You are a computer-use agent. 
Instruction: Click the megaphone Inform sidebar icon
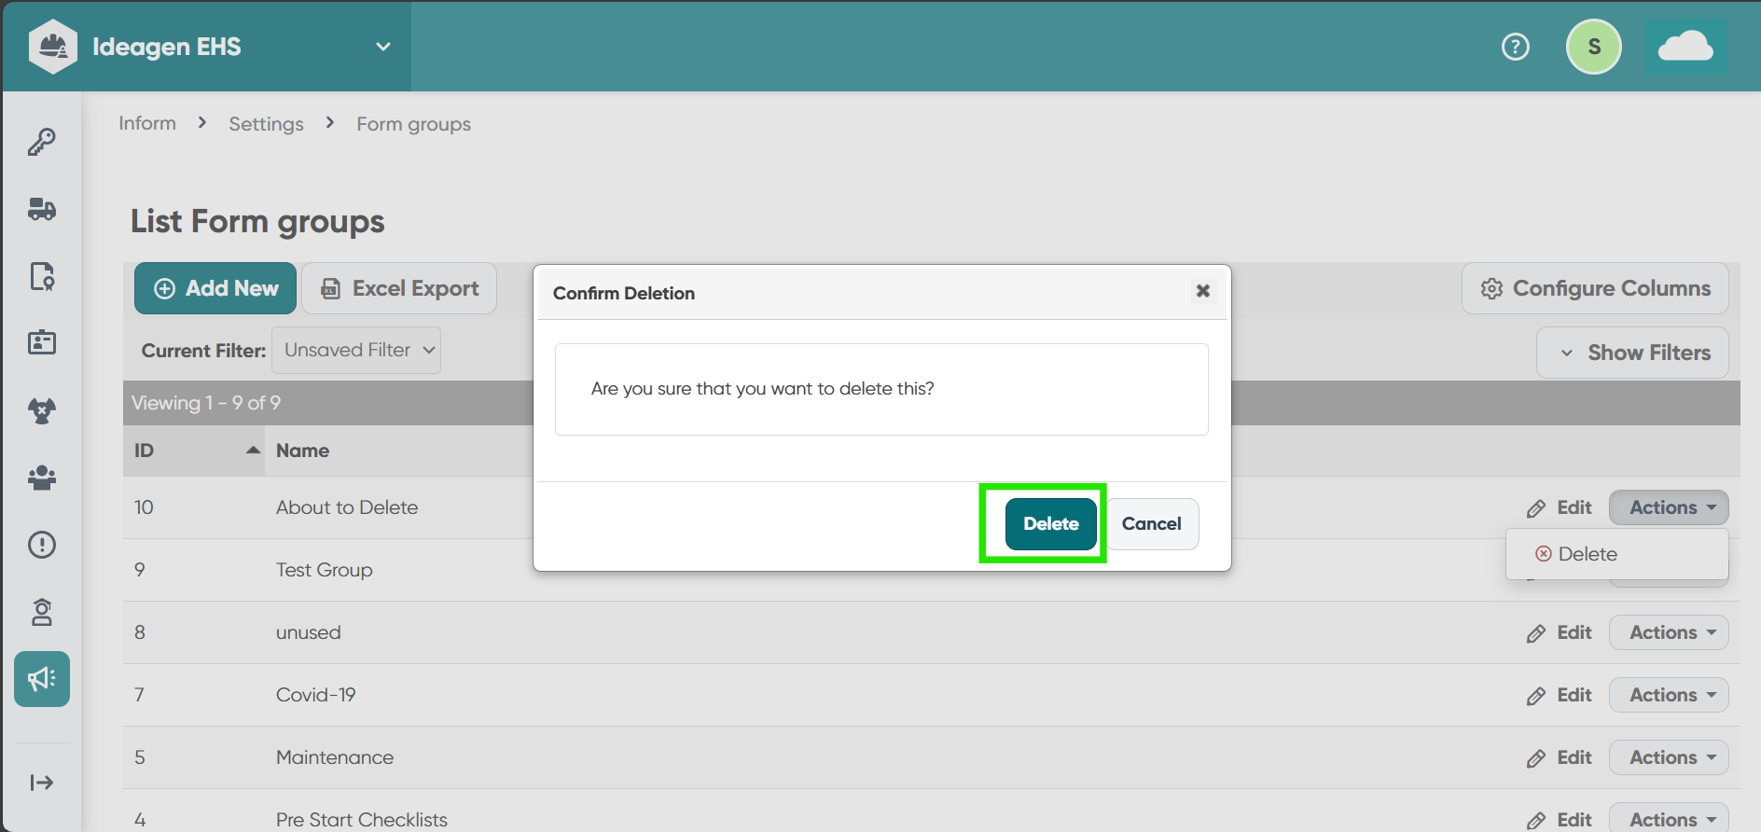pos(42,679)
